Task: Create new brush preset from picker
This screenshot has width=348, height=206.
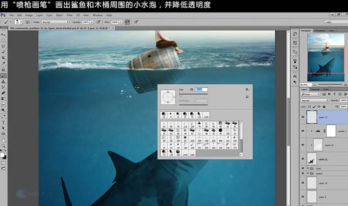Action: 247,97
